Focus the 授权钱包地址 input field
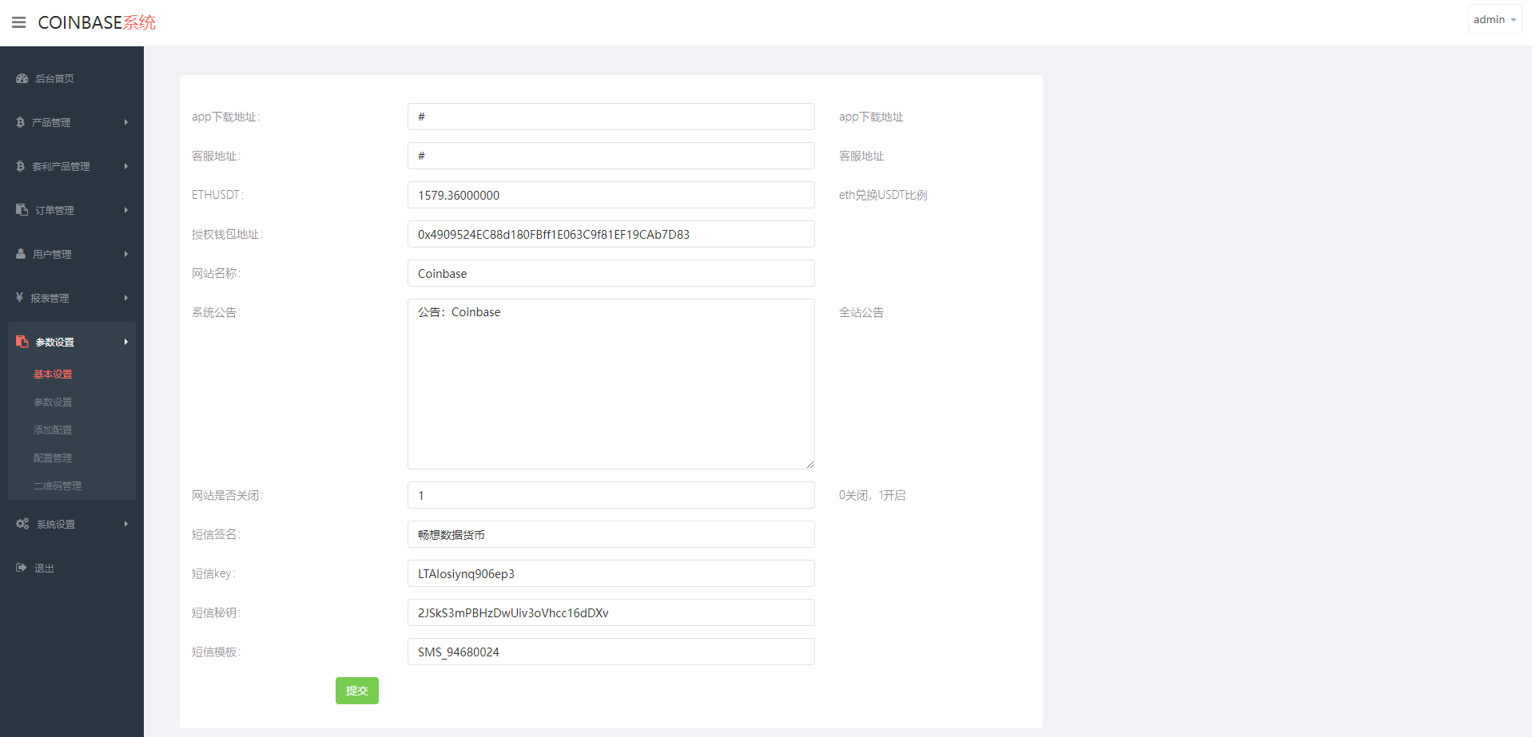 [x=611, y=234]
